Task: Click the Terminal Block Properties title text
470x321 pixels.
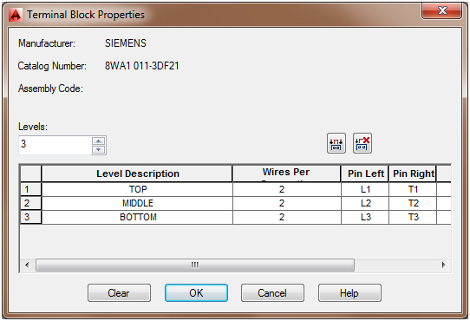Action: pos(86,15)
